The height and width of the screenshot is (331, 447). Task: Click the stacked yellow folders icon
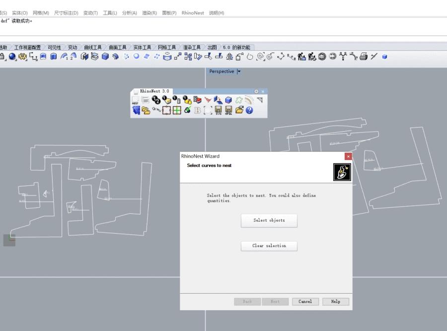(x=146, y=110)
